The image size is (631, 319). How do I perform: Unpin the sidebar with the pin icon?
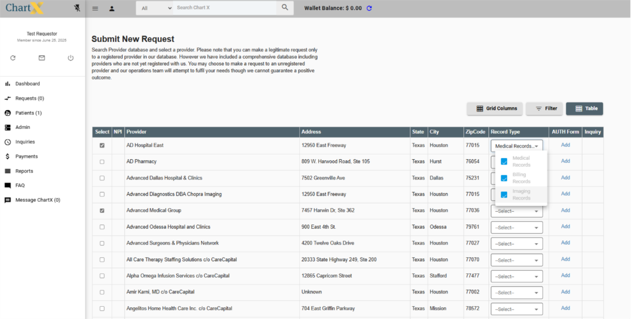[77, 8]
